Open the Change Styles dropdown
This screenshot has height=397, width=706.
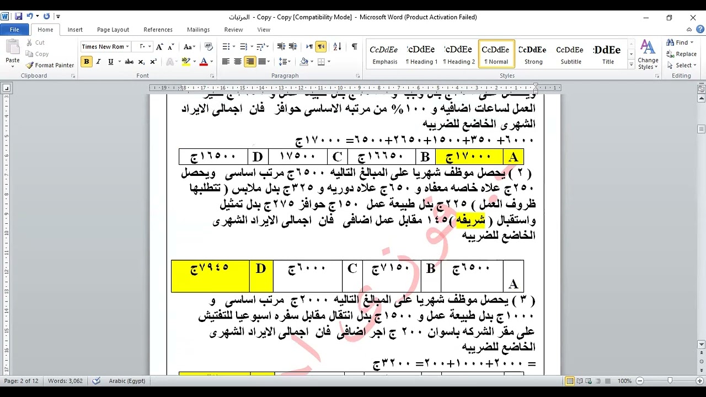tap(648, 55)
